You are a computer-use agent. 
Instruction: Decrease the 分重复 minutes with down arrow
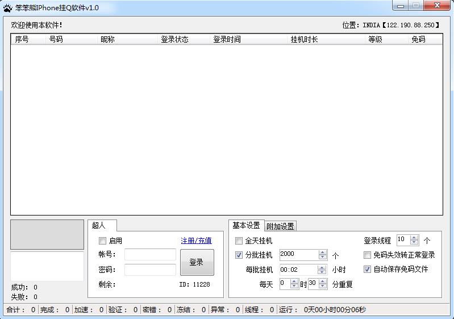click(323, 286)
